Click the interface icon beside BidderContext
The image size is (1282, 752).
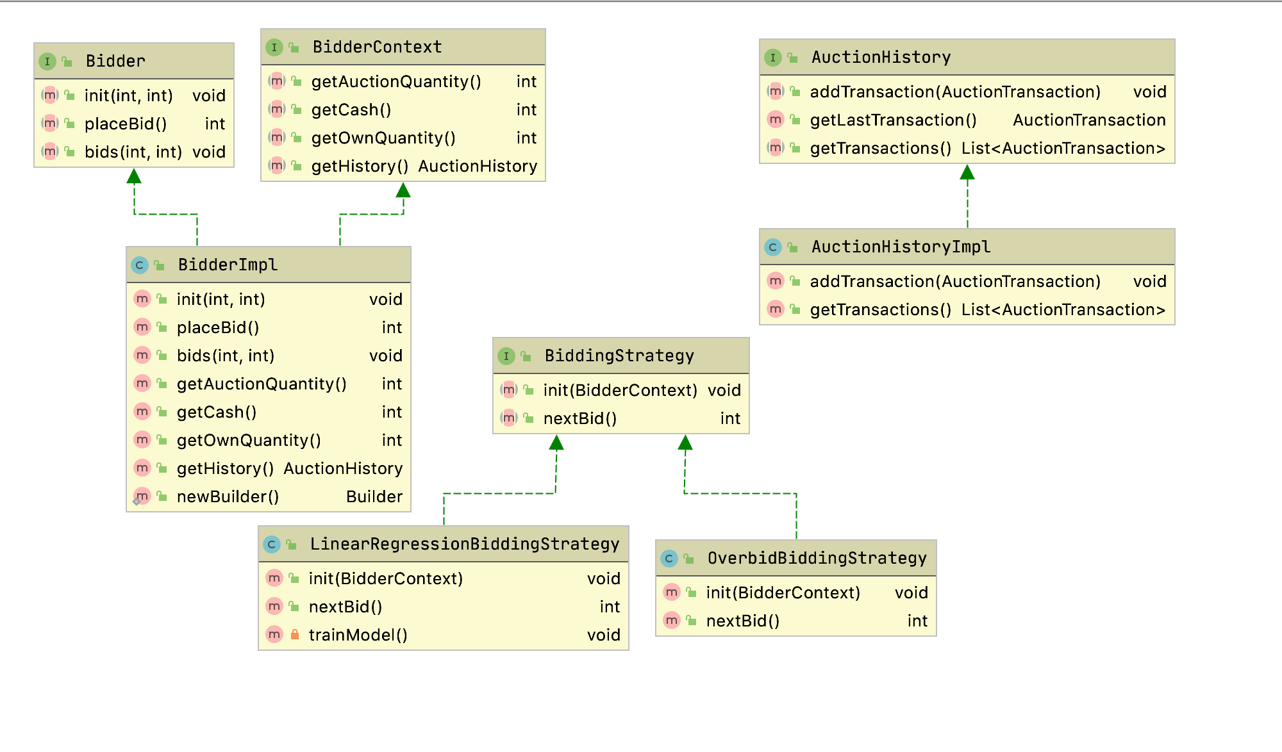click(x=274, y=47)
